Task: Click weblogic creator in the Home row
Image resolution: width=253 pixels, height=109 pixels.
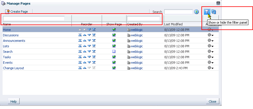Action: tap(137, 30)
